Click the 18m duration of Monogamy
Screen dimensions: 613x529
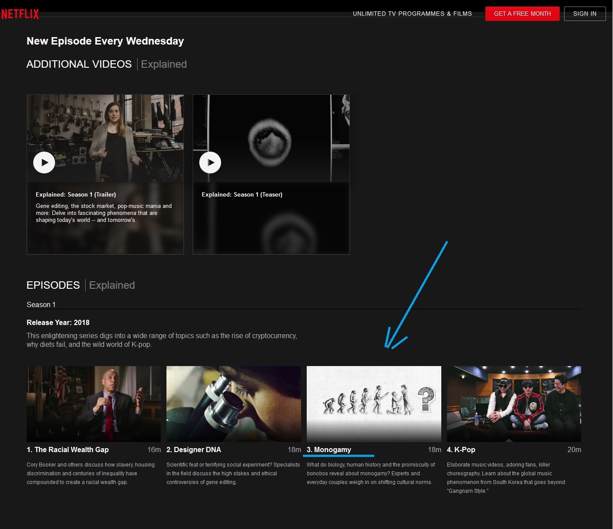435,449
